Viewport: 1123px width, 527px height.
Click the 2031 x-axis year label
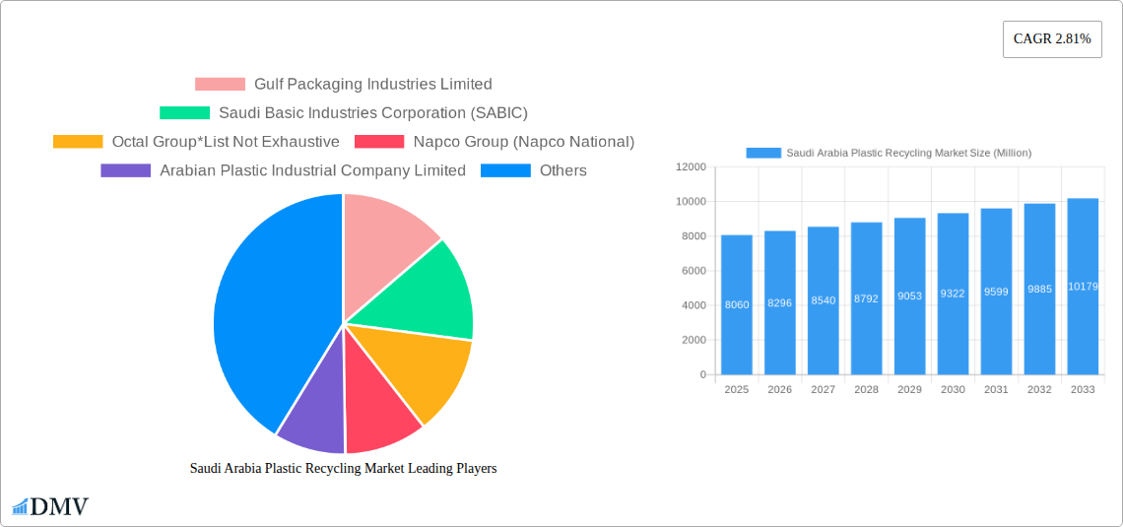click(x=996, y=389)
